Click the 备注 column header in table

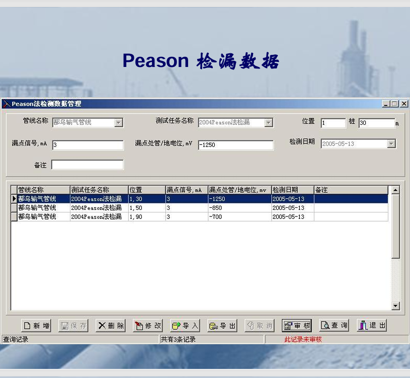(351, 190)
